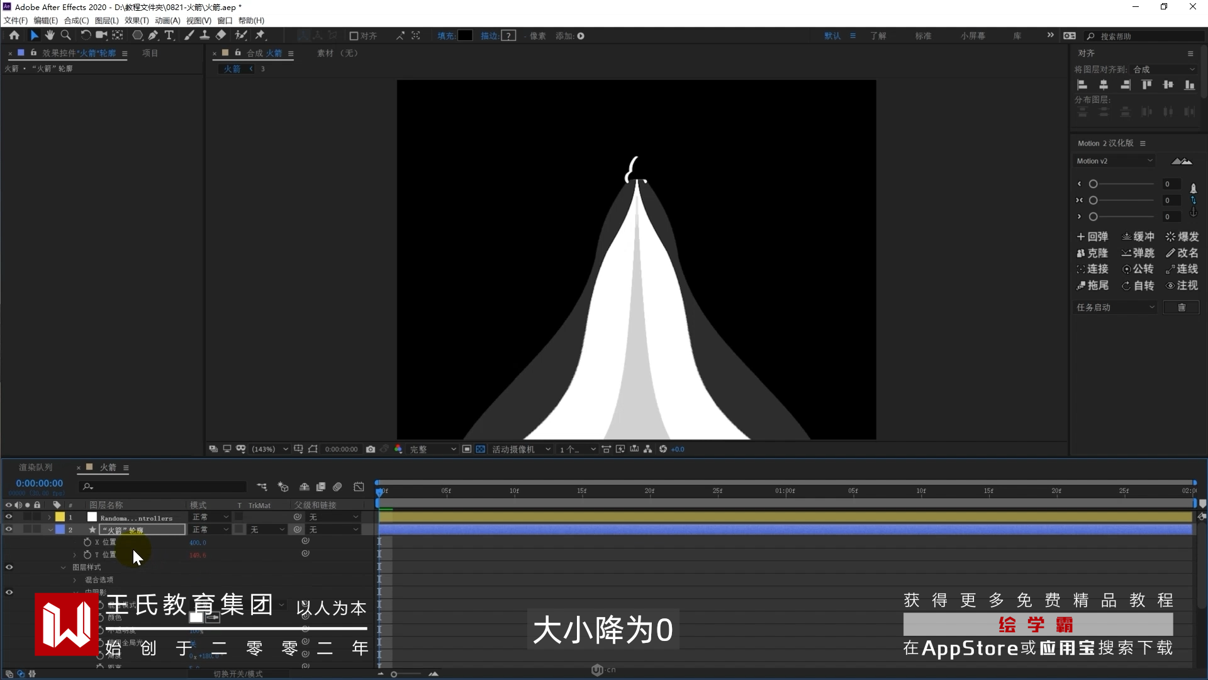1208x680 pixels.
Task: Collapse the 图层样式 property group
Action: click(63, 568)
